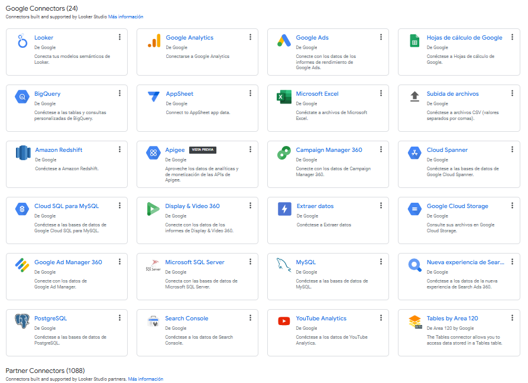Open MySQL card's three-dot menu
This screenshot has width=528, height=383.
381,261
